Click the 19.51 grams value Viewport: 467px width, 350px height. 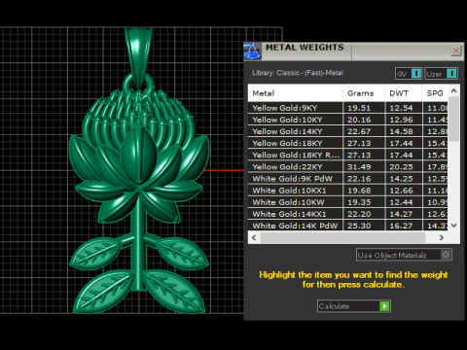pyautogui.click(x=359, y=108)
